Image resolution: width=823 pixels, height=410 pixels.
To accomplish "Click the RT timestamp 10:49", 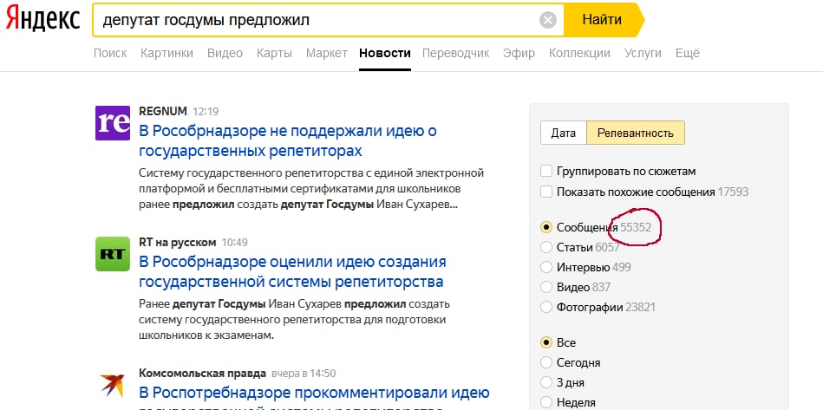I will pos(235,243).
